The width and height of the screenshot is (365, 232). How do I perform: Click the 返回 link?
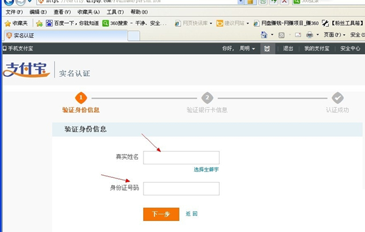(x=192, y=214)
